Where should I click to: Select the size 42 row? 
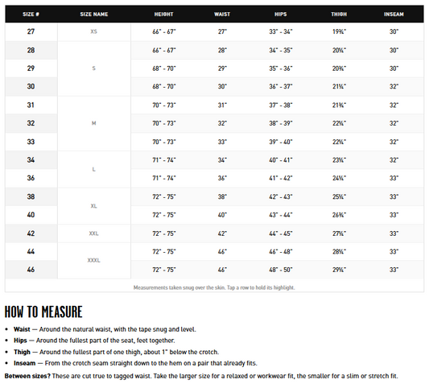click(x=214, y=233)
